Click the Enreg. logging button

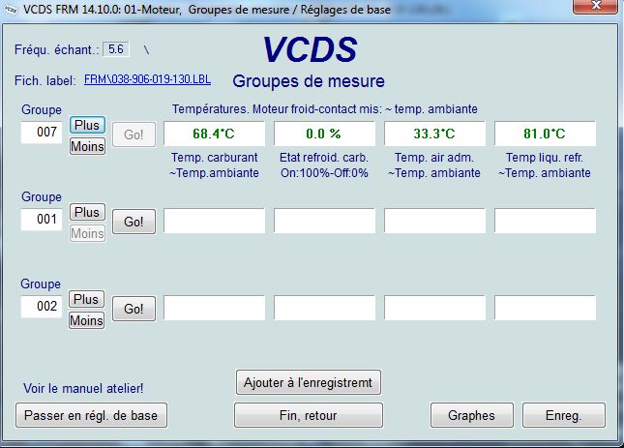click(x=564, y=415)
